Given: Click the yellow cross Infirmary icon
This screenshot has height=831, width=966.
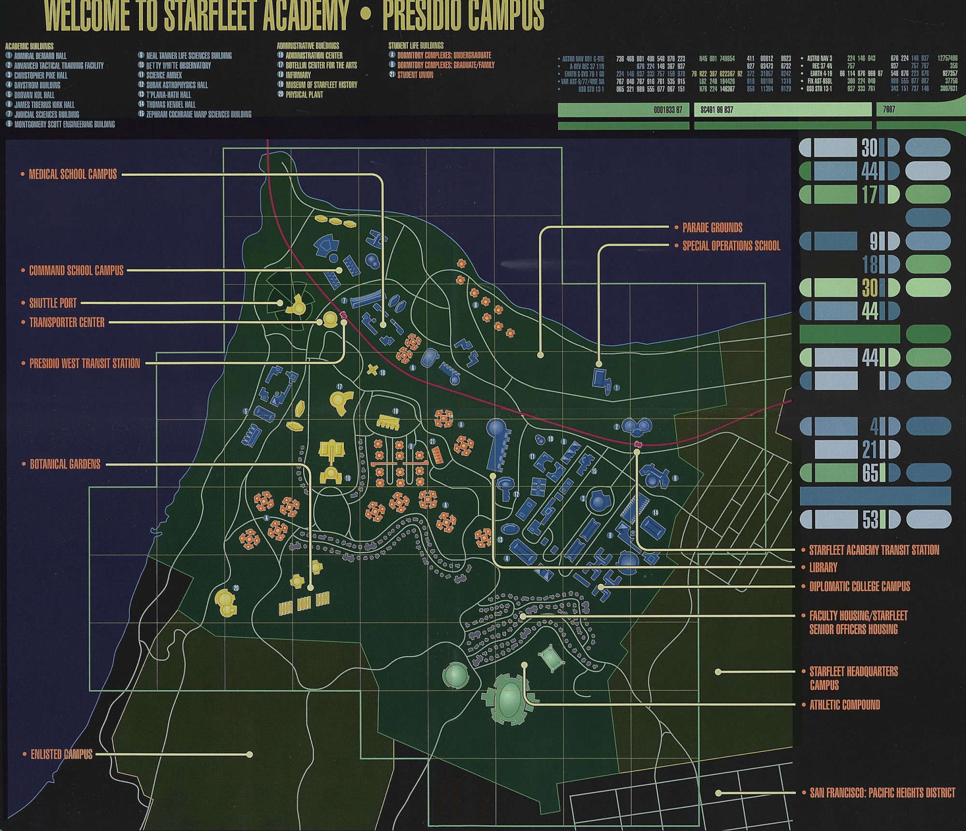Looking at the screenshot, I should pos(372,370).
